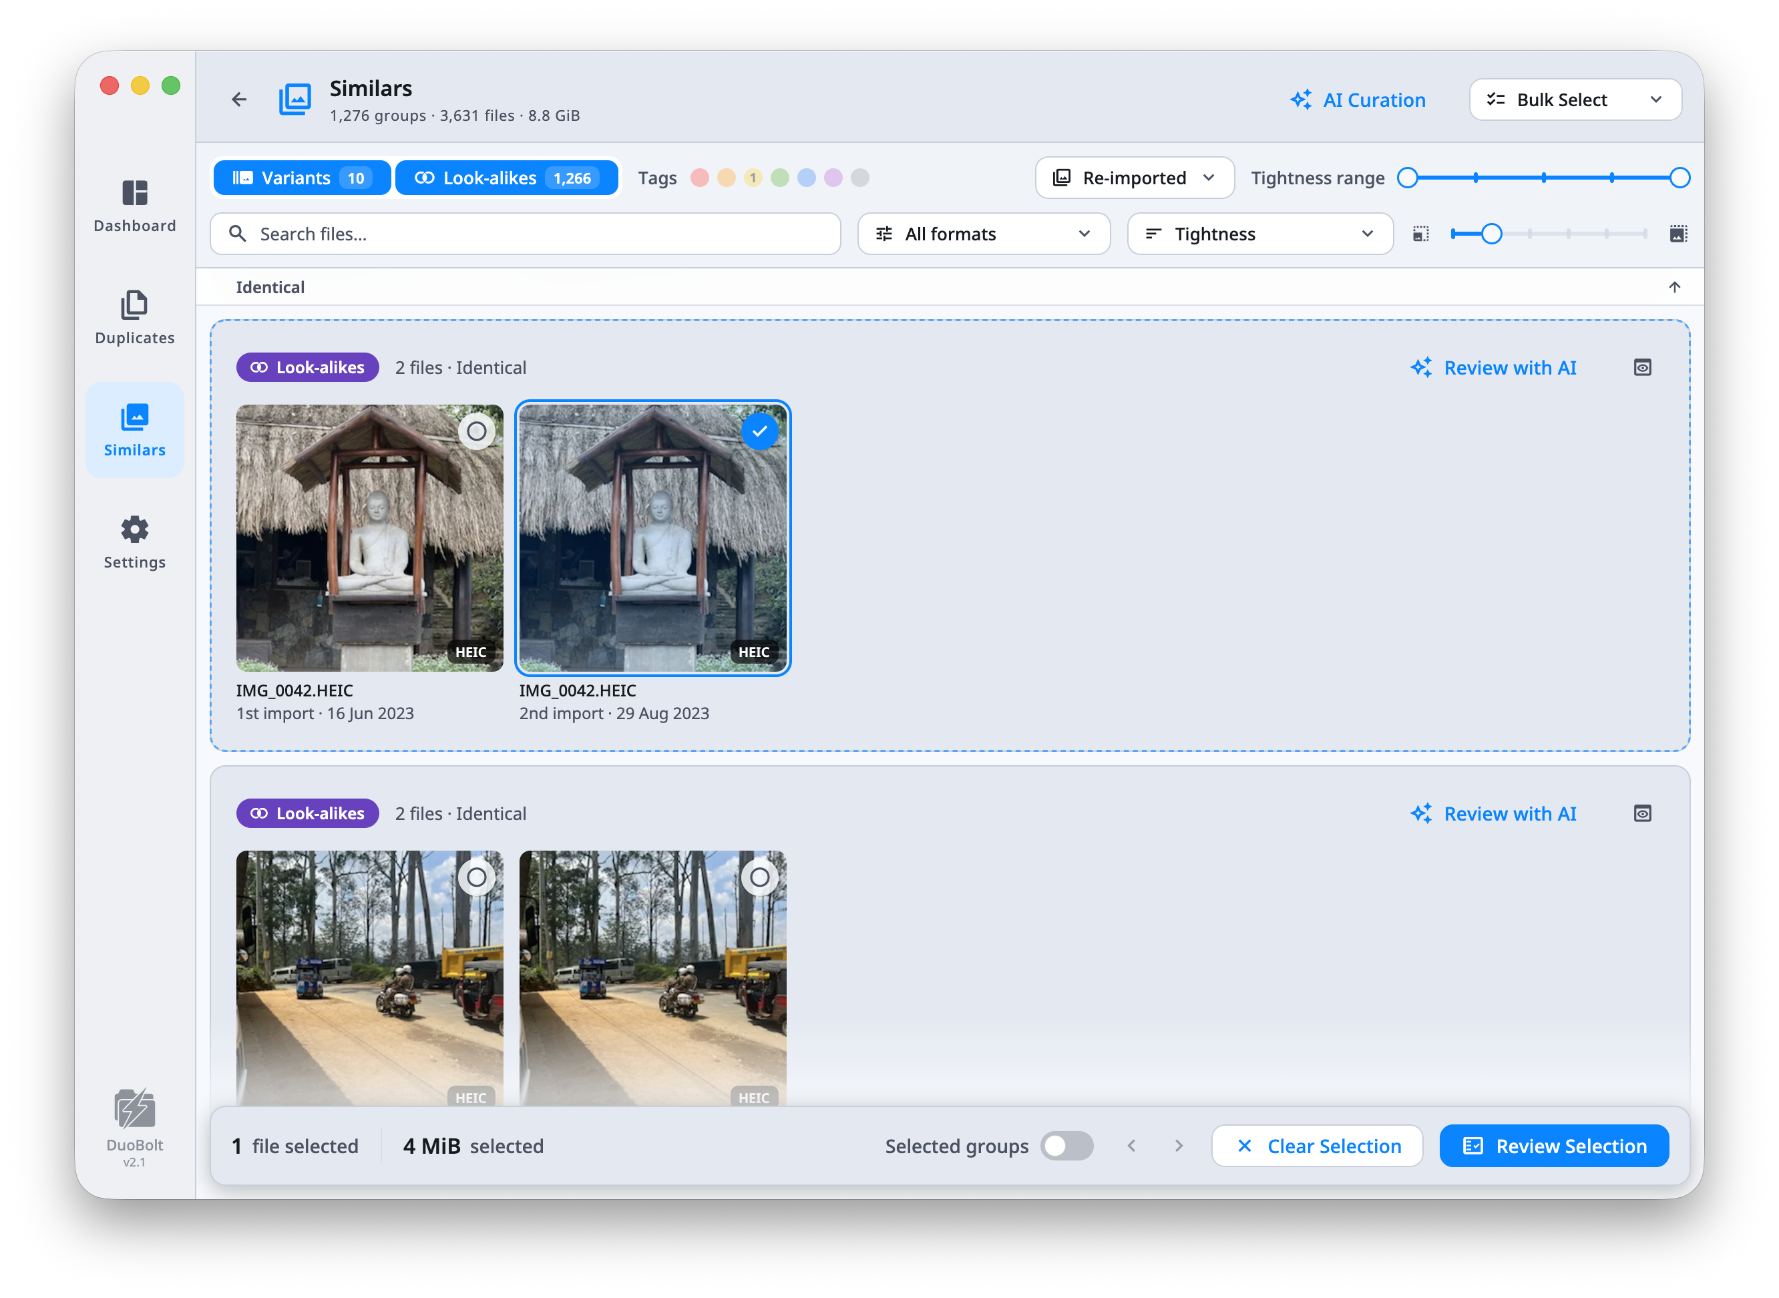Select the right road photo's circle
Image resolution: width=1779 pixels, height=1298 pixels.
coord(759,877)
